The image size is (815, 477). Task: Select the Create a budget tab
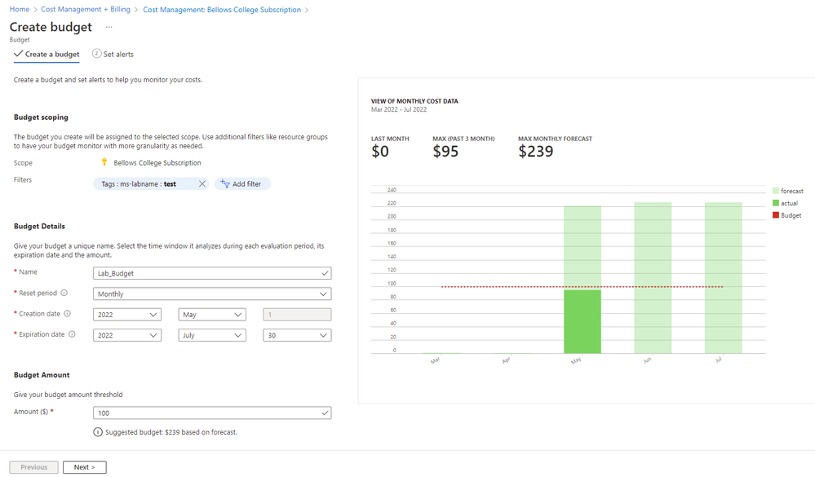coord(47,54)
